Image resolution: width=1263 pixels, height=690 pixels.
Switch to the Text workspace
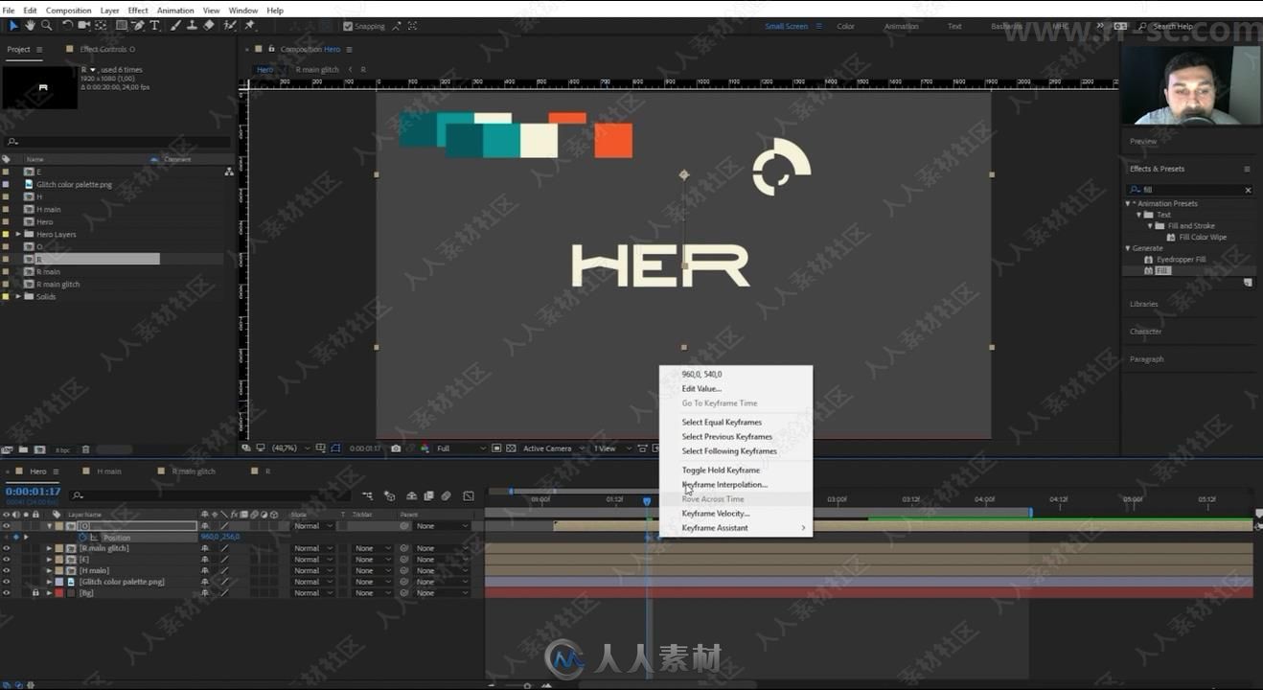954,26
